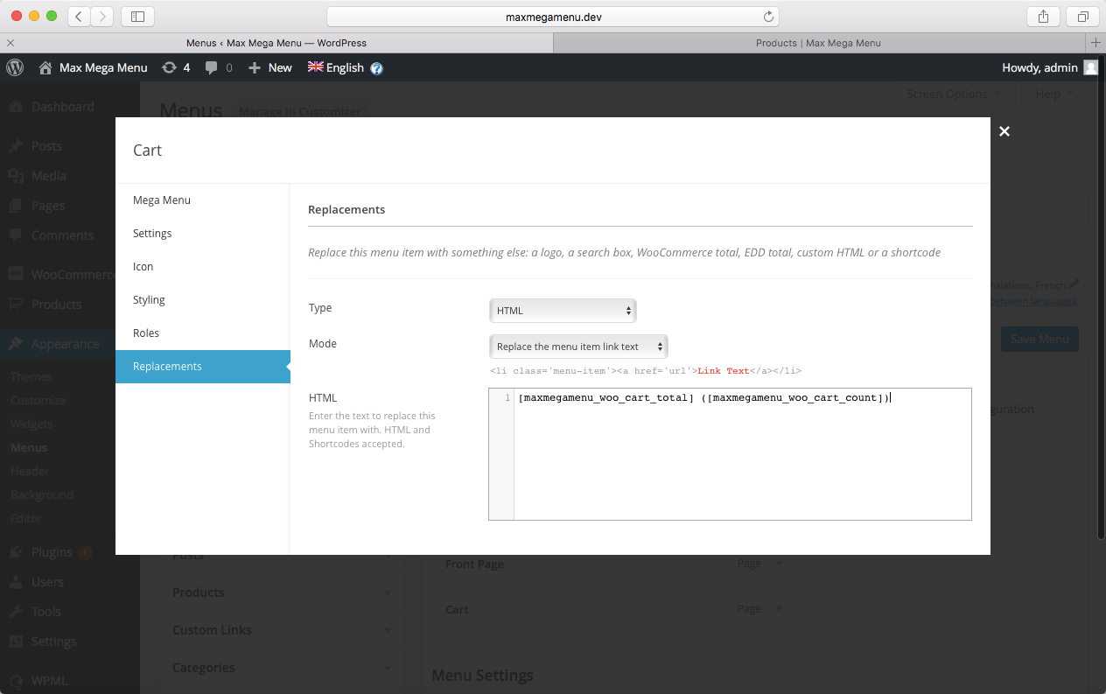
Task: Click the Appearance paintbrush sidebar icon
Action: pos(16,344)
